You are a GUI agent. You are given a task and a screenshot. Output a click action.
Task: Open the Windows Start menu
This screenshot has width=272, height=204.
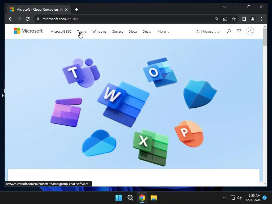(119, 198)
